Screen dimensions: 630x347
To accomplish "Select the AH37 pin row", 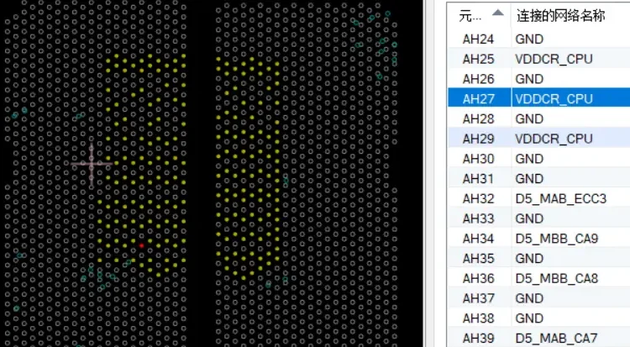I will [538, 298].
